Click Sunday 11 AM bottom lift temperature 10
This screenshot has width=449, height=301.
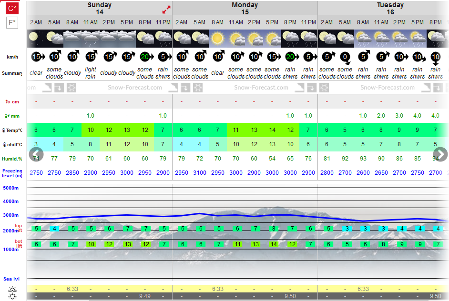[x=91, y=244]
